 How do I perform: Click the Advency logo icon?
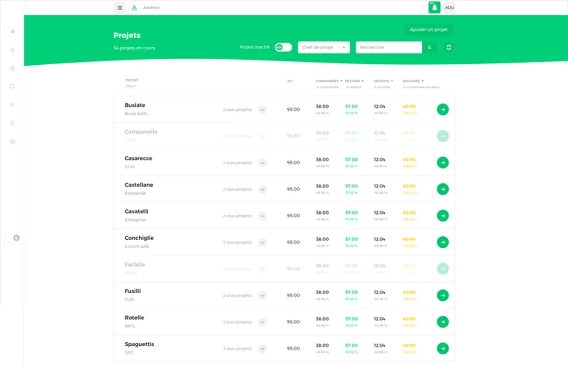coord(134,8)
